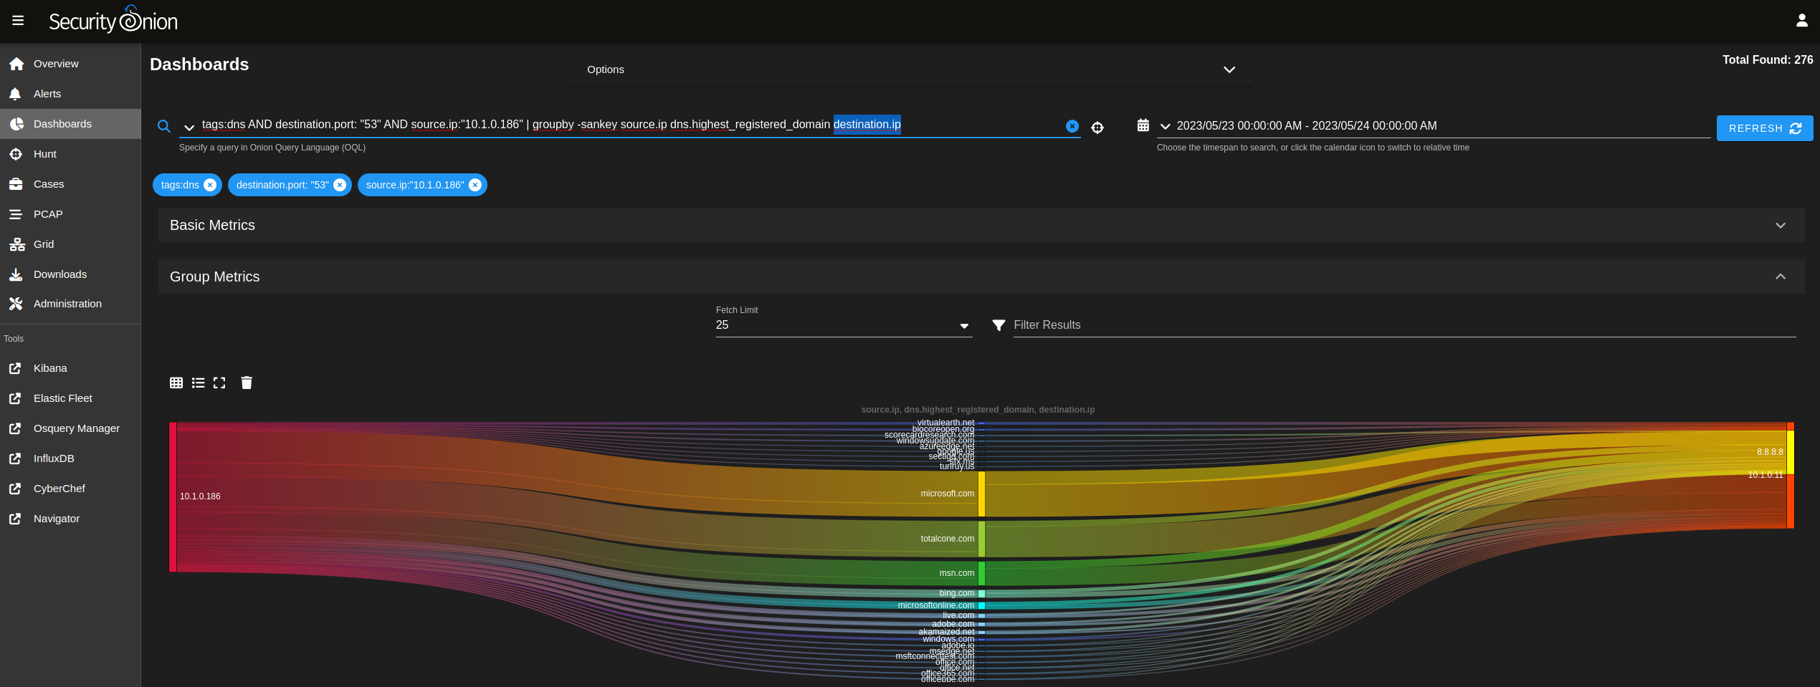Click the bing.com Sankey label
1820x687 pixels.
956,593
